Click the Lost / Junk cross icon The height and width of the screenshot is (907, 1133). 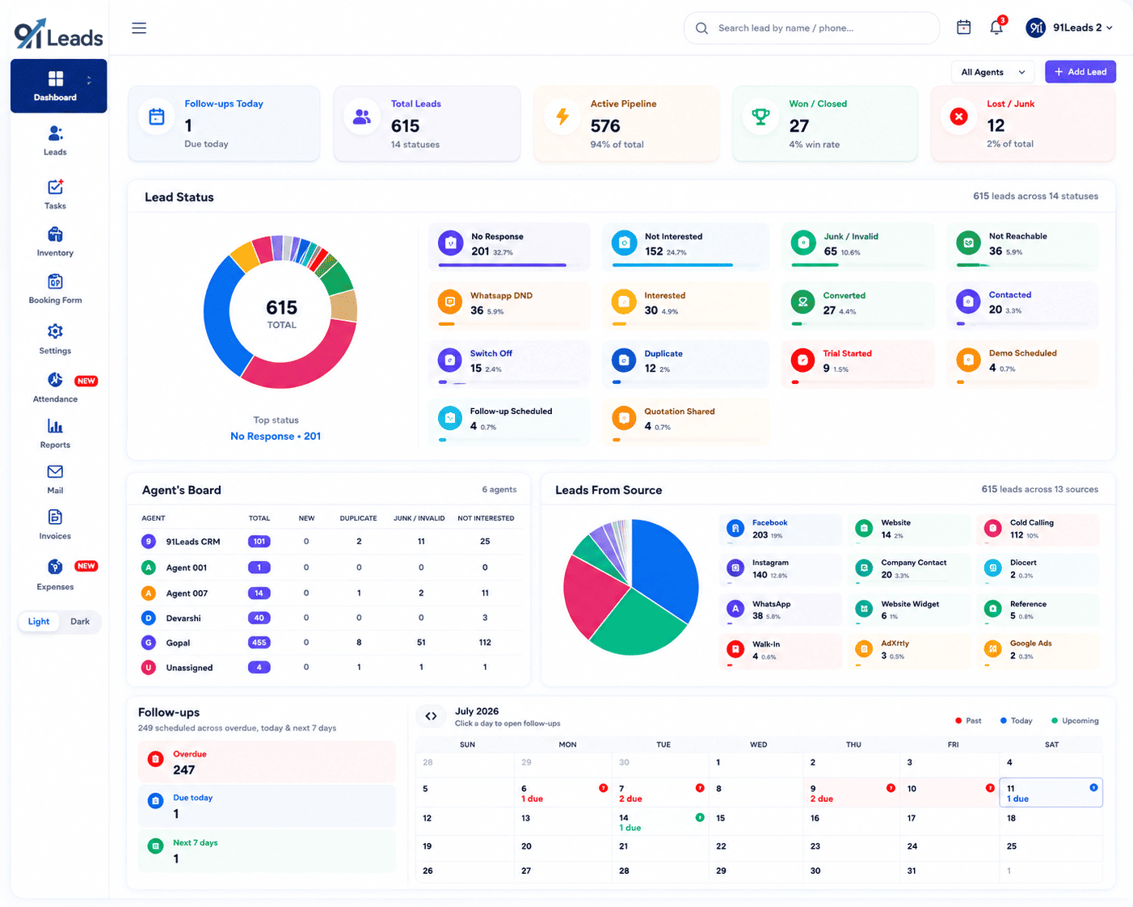958,116
